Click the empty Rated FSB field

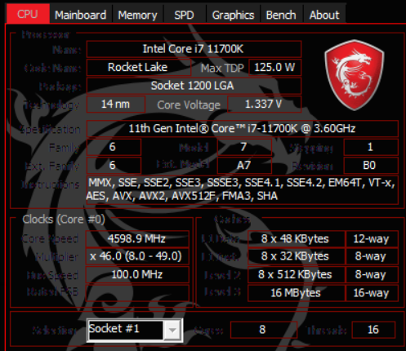[x=137, y=293]
